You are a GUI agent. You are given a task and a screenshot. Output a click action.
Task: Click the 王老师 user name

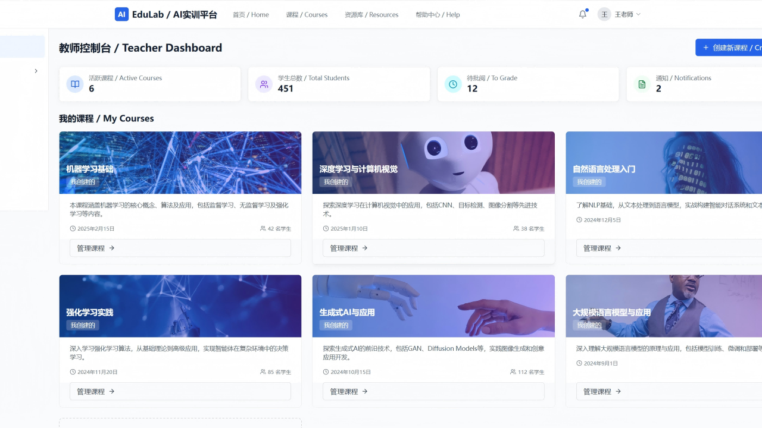[x=624, y=14]
